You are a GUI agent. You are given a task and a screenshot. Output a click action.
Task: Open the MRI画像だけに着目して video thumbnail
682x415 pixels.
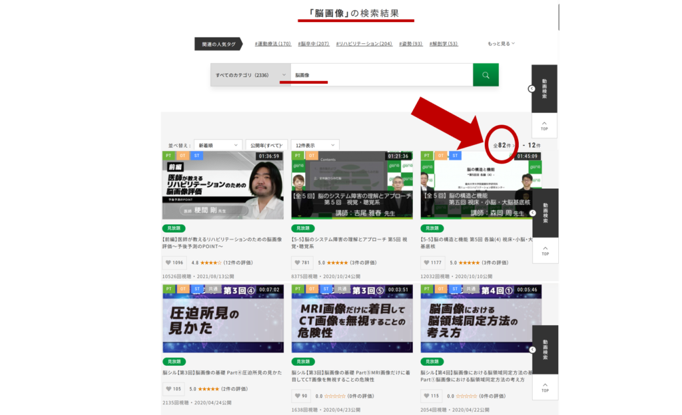(352, 319)
